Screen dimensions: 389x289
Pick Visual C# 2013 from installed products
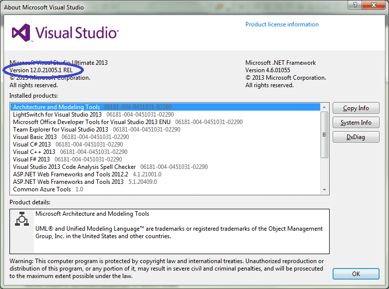[x=32, y=144]
